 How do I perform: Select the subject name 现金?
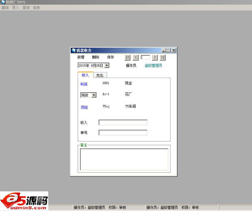click(129, 83)
